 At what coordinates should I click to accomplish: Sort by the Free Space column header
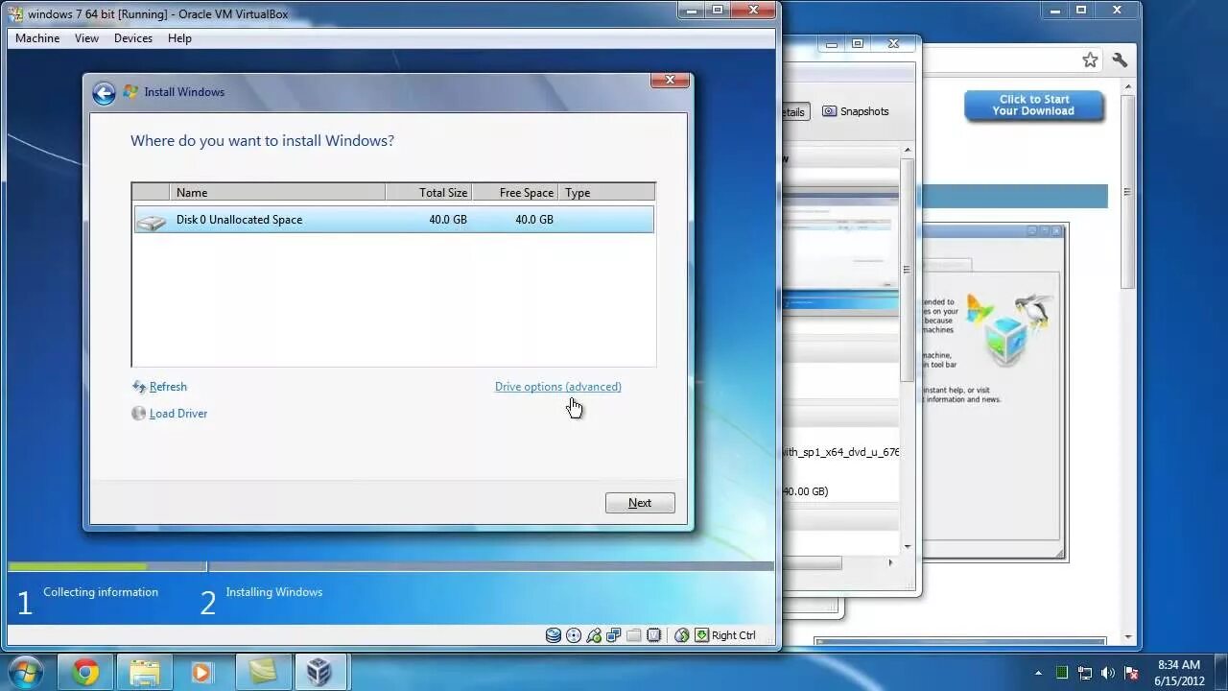click(515, 193)
